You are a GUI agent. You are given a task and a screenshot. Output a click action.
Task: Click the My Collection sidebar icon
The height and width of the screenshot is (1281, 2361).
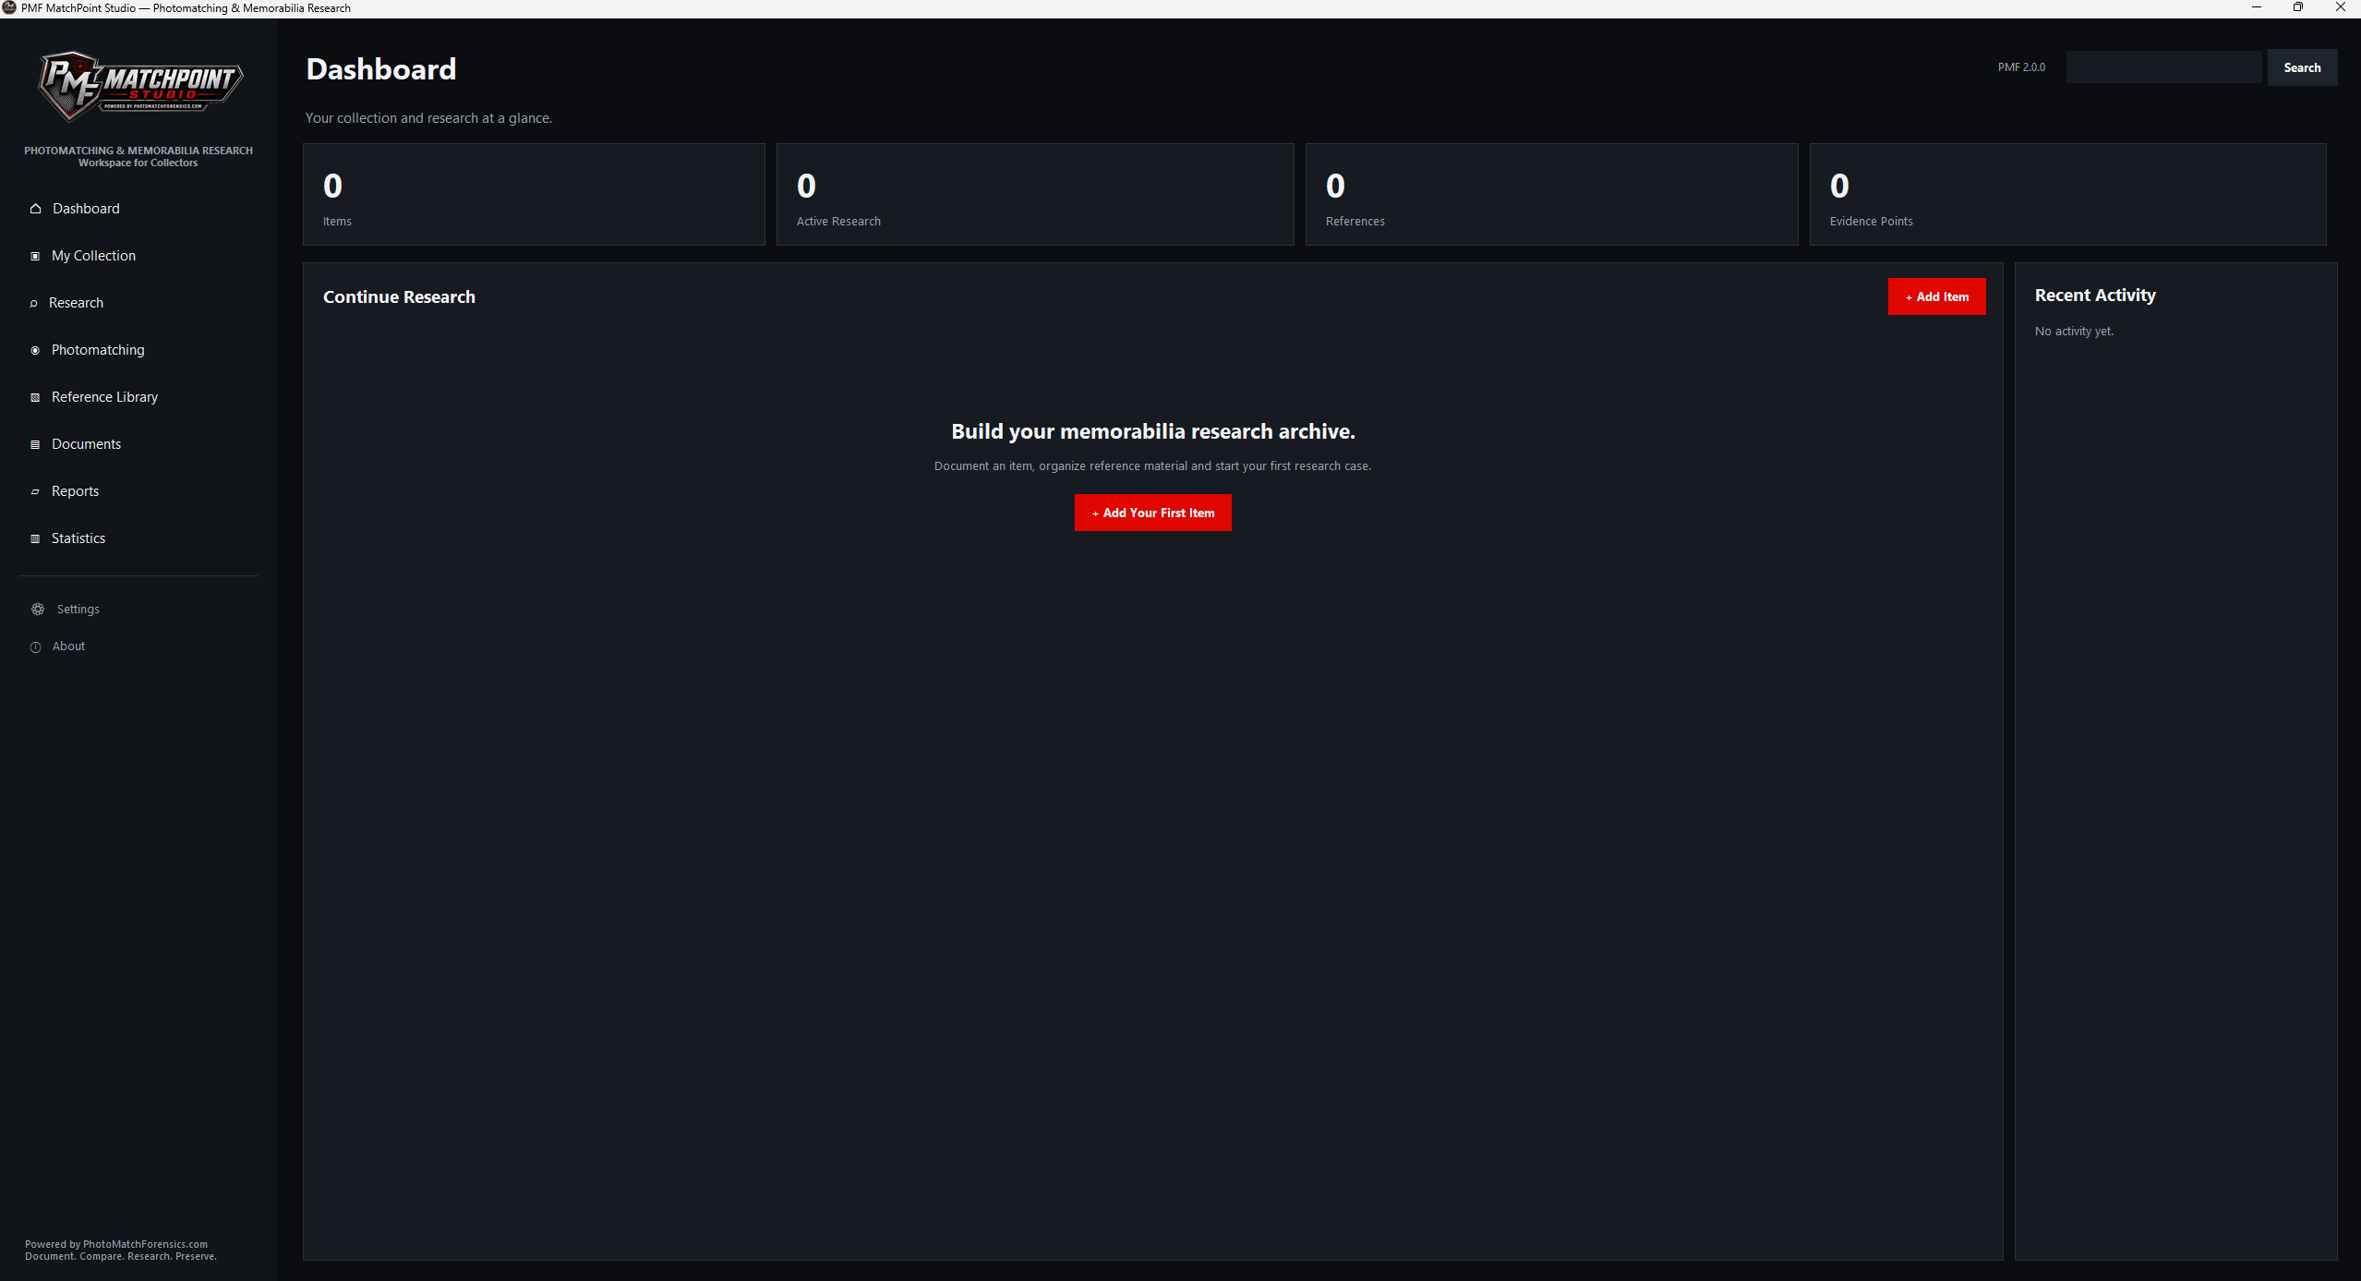(35, 256)
